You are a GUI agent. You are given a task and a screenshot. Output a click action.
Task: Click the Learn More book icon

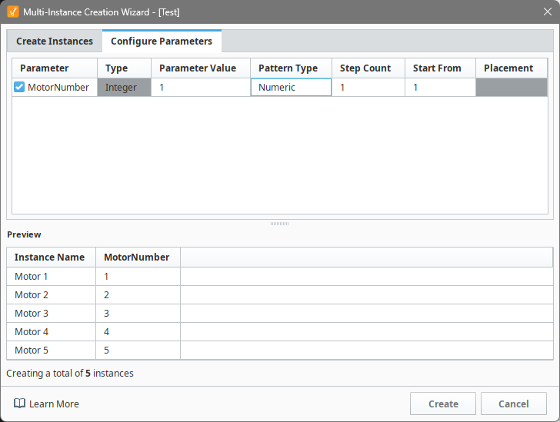pos(19,404)
